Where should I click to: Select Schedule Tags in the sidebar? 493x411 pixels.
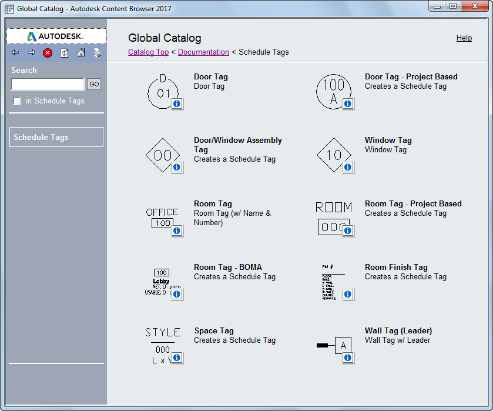click(x=56, y=137)
